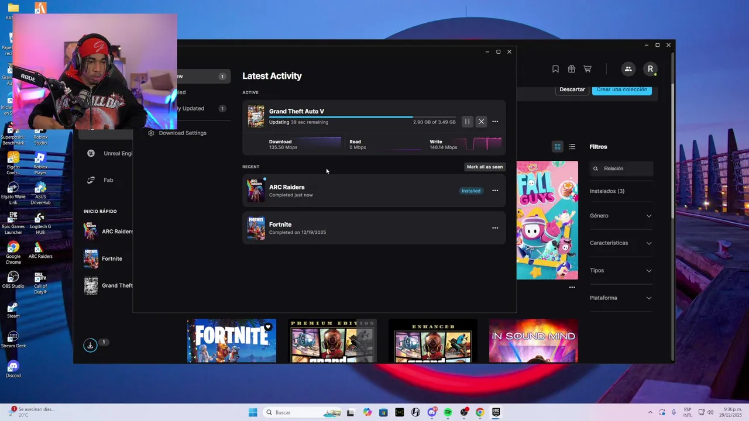The width and height of the screenshot is (749, 421).
Task: Launch Grand Theft Auto from Inicio Rápido
Action: pos(108,285)
